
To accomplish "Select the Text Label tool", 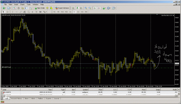I will 36,12.
